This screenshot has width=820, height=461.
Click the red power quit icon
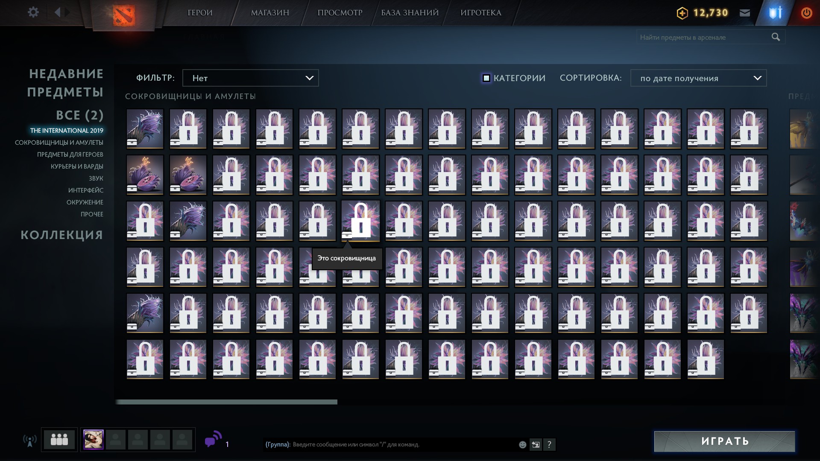tap(806, 13)
